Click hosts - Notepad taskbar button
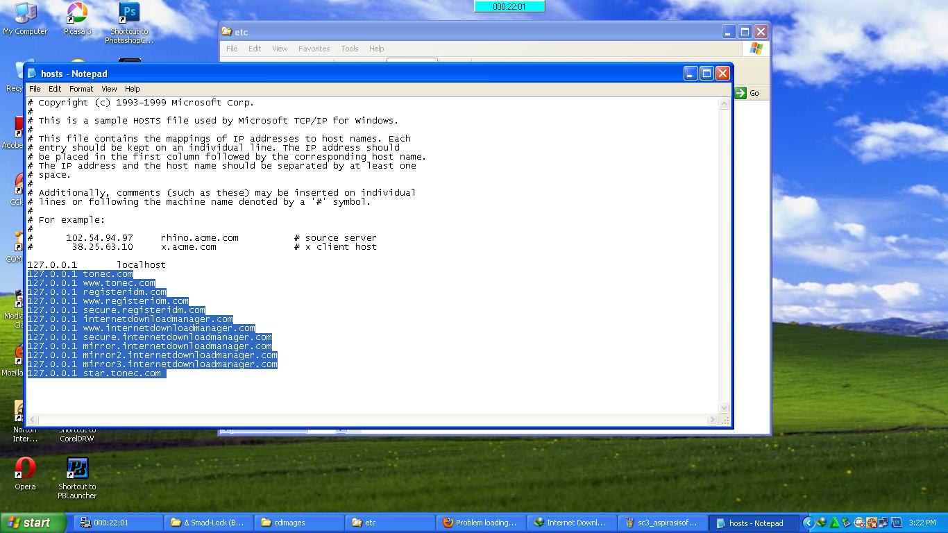948x533 pixels. pos(754,523)
